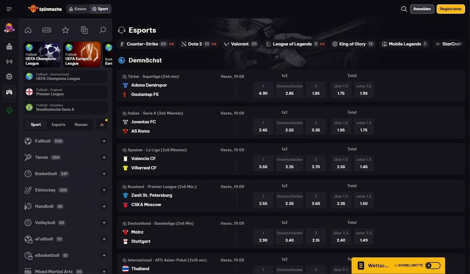
Task: Open the statistics bar chart icon
Action: 102,124
